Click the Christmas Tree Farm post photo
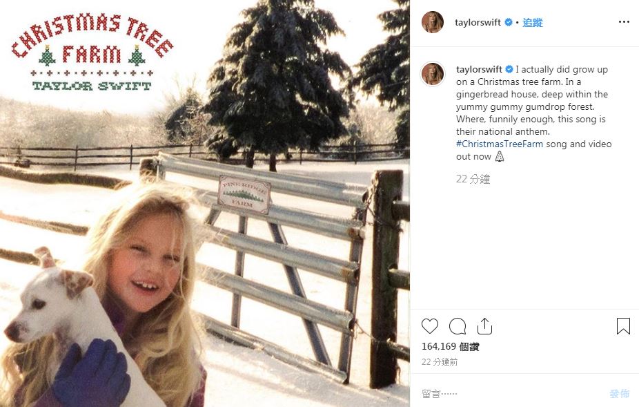The height and width of the screenshot is (407, 639). (x=205, y=203)
